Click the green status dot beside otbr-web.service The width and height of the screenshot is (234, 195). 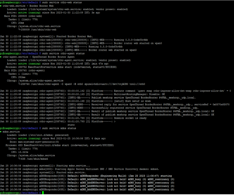[1, 6]
